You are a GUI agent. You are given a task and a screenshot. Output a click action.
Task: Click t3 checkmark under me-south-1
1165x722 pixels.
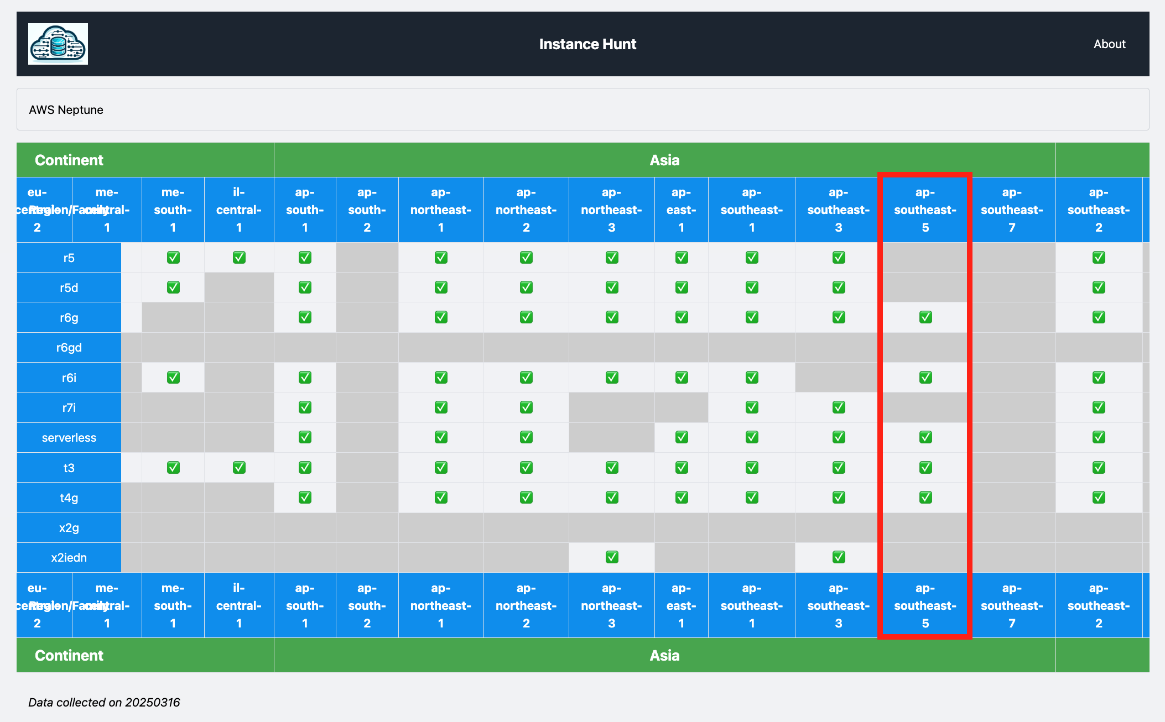[173, 468]
